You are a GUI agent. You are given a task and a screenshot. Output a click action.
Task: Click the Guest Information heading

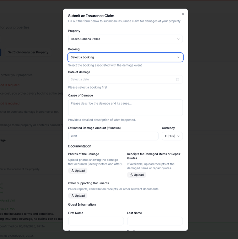tap(82, 205)
